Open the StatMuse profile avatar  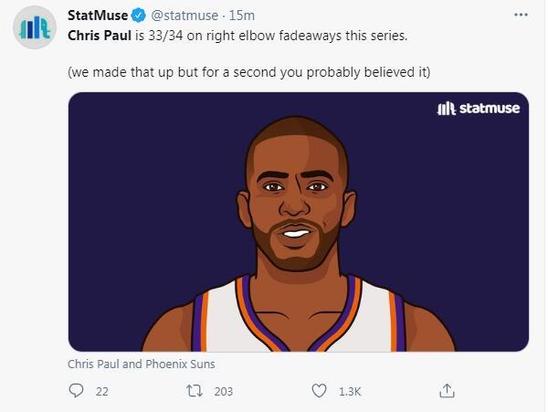click(35, 27)
